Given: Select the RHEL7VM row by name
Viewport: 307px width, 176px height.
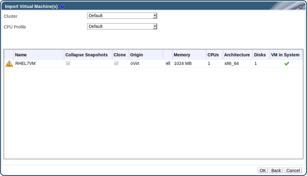Looking at the screenshot, I should tap(25, 64).
